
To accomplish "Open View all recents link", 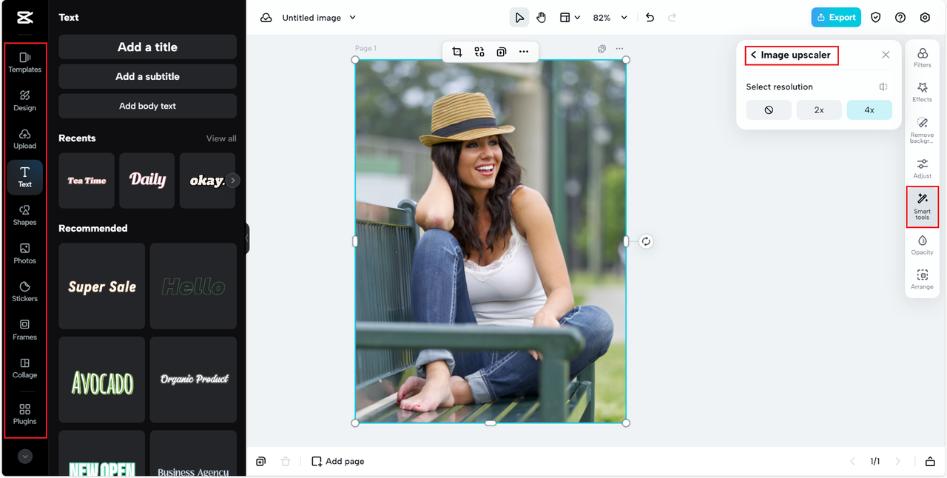I will pyautogui.click(x=221, y=138).
